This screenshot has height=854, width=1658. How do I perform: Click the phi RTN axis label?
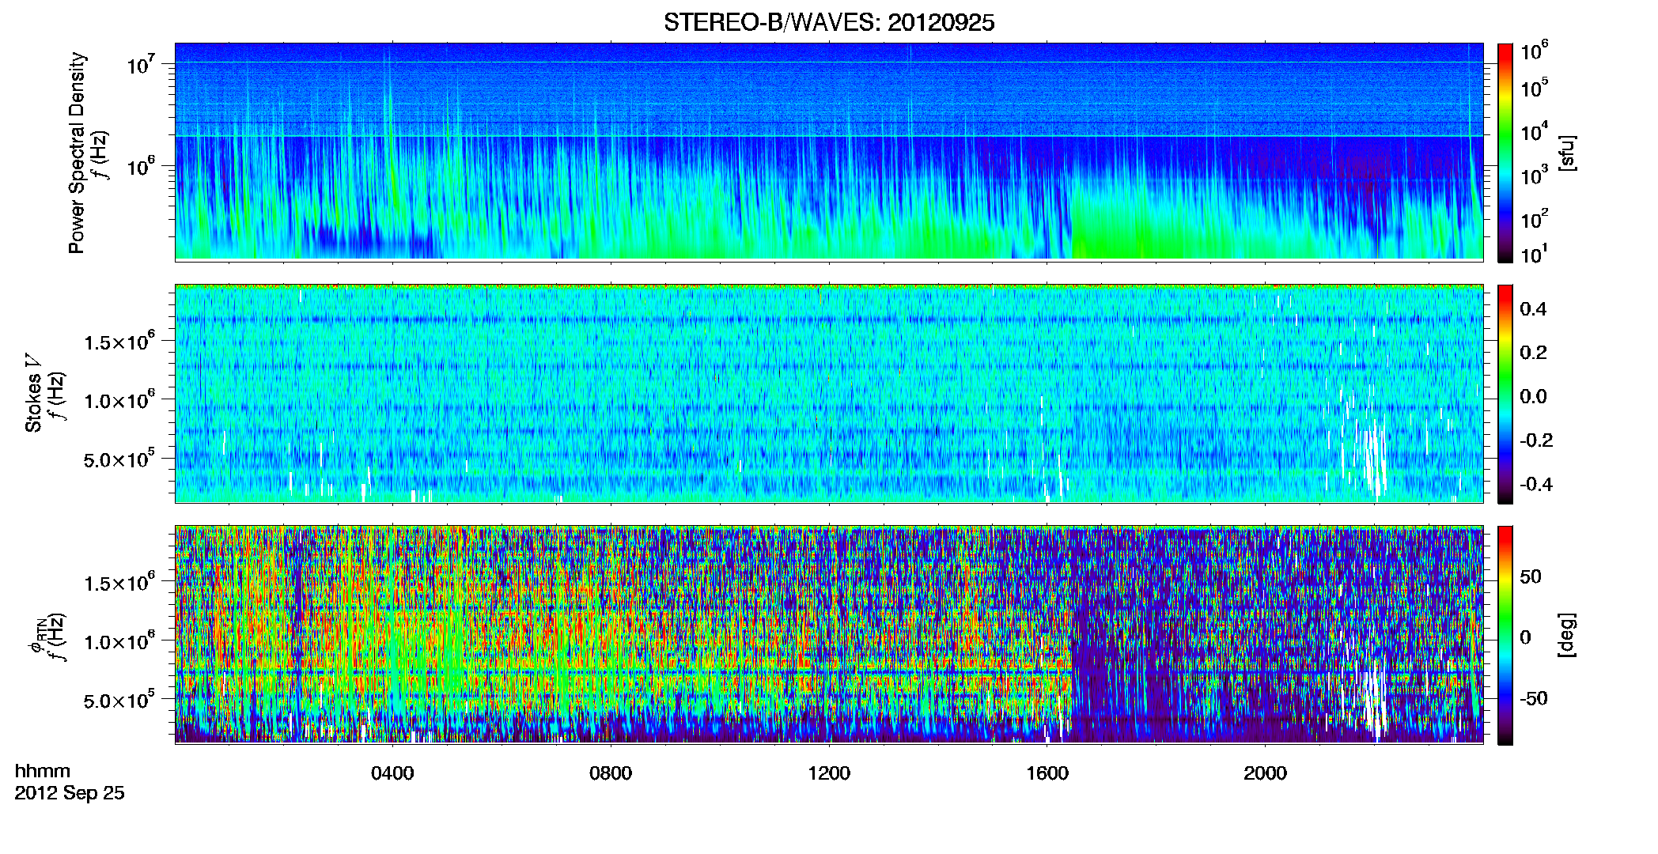[x=37, y=636]
